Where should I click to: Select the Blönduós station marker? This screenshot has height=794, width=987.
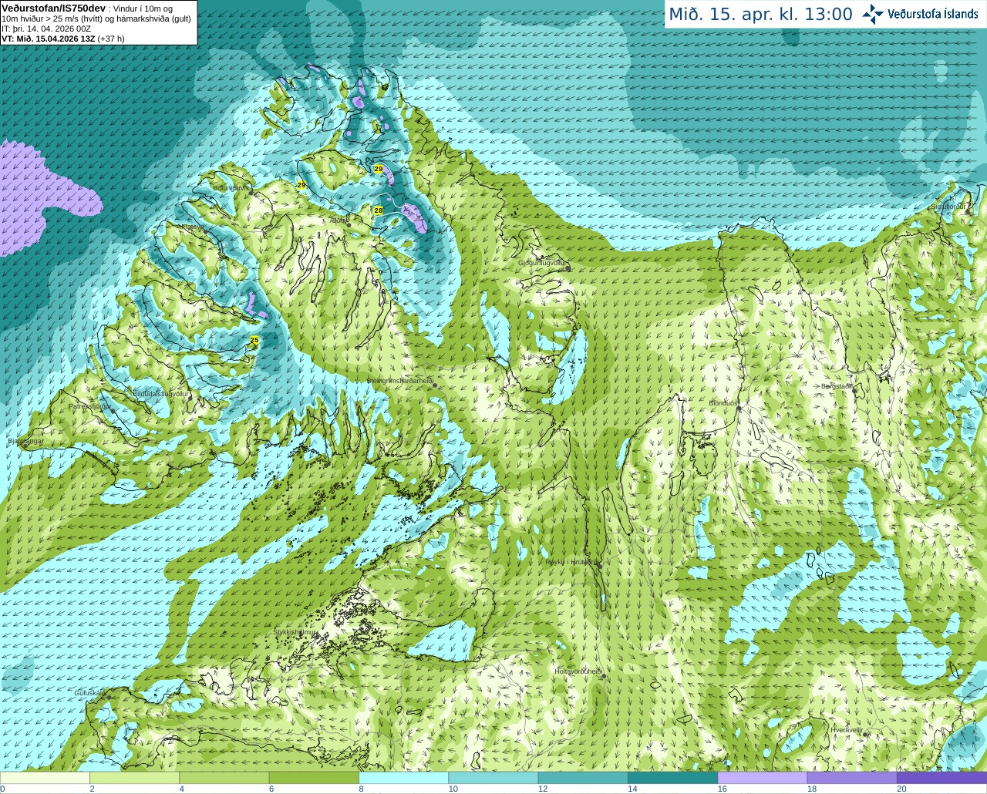tap(739, 409)
